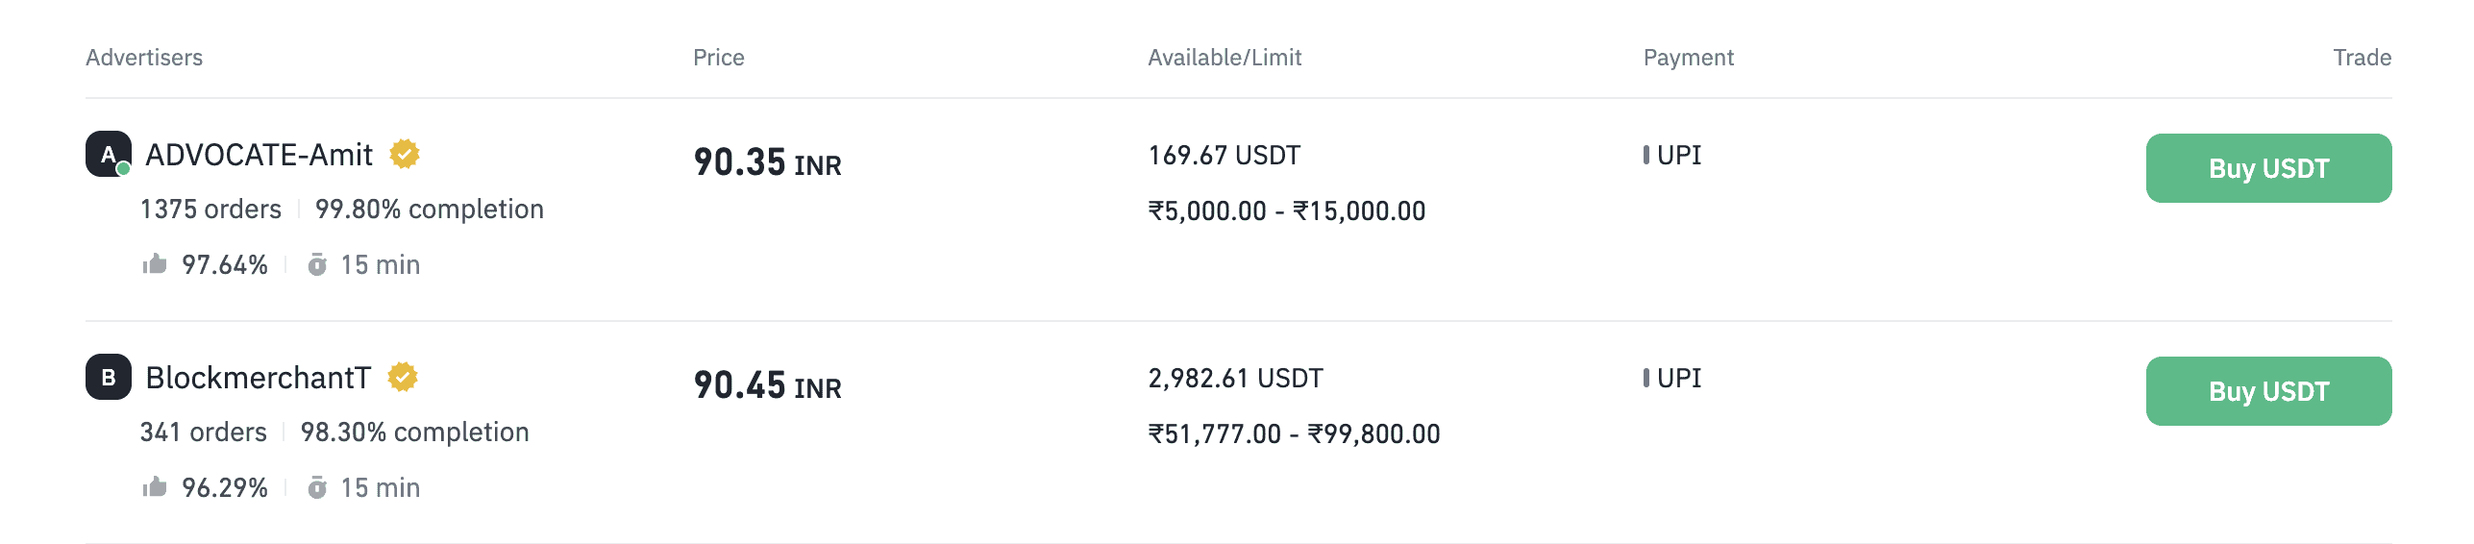
Task: Click verified badge next to BlockmerchantT
Action: pyautogui.click(x=403, y=377)
